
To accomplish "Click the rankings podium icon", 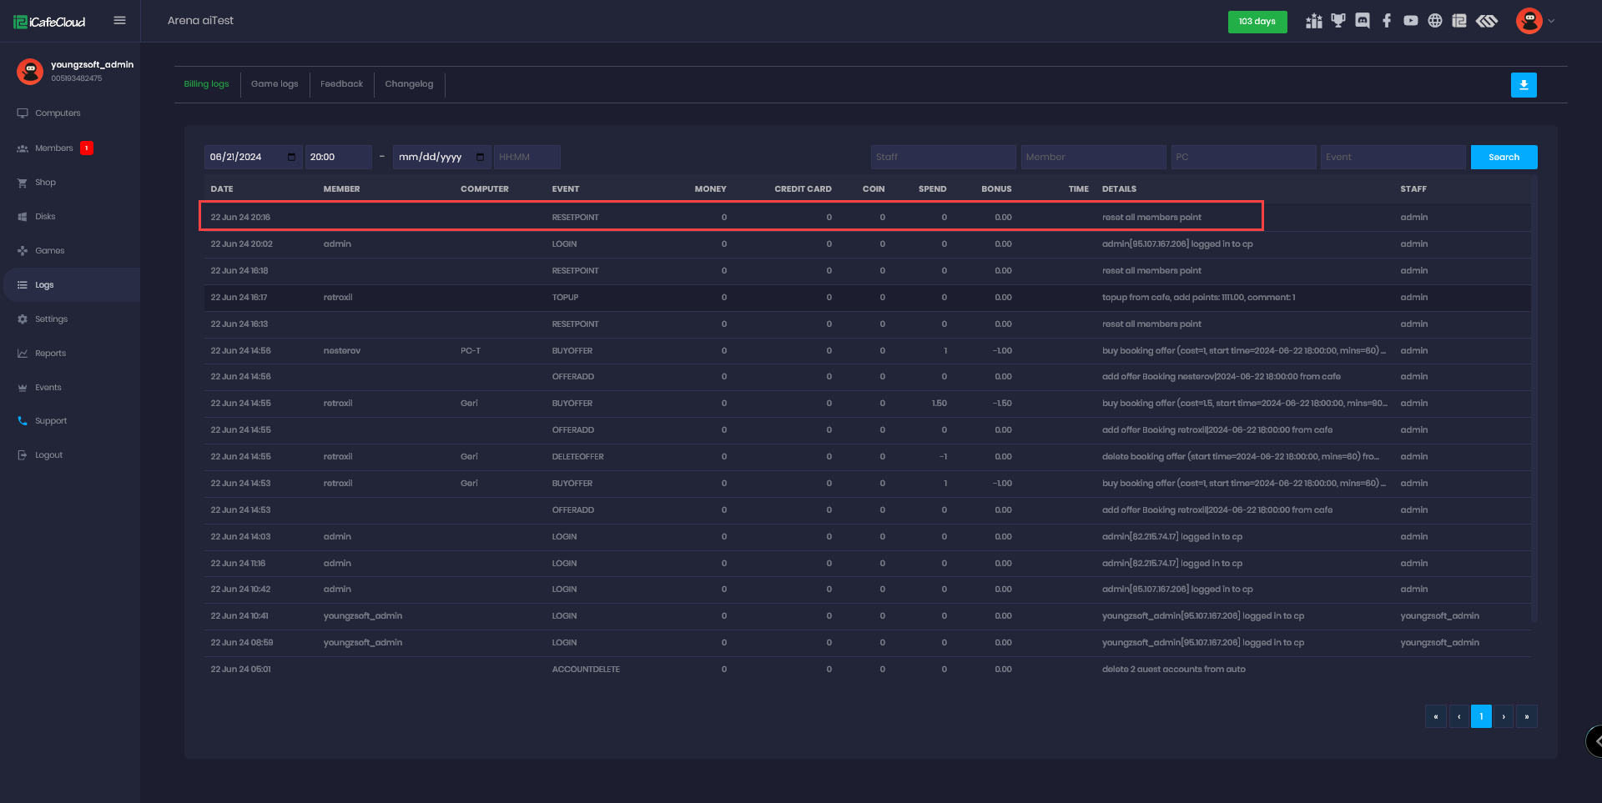I will click(x=1314, y=21).
